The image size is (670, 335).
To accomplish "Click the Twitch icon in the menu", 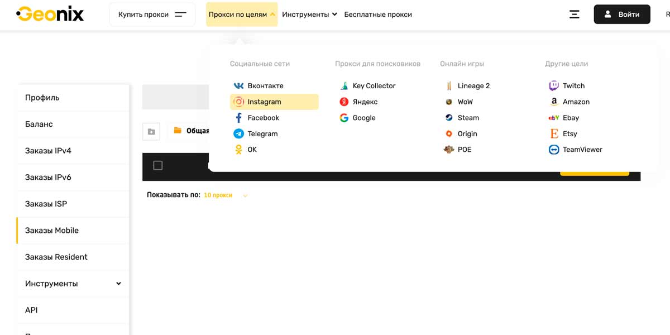I will (554, 86).
